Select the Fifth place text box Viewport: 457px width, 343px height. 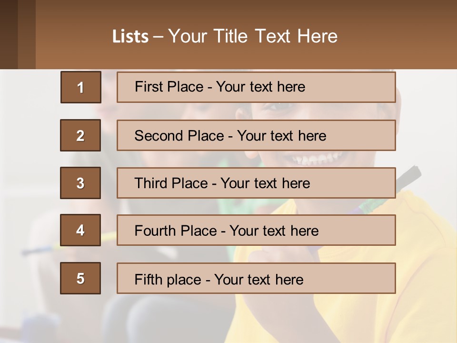click(x=256, y=278)
